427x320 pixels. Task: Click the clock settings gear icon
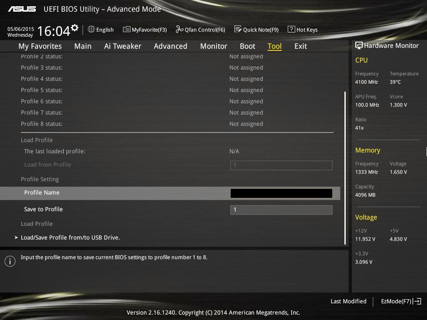pyautogui.click(x=75, y=27)
